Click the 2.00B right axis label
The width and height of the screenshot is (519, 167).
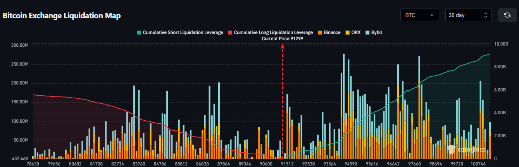coord(500,136)
